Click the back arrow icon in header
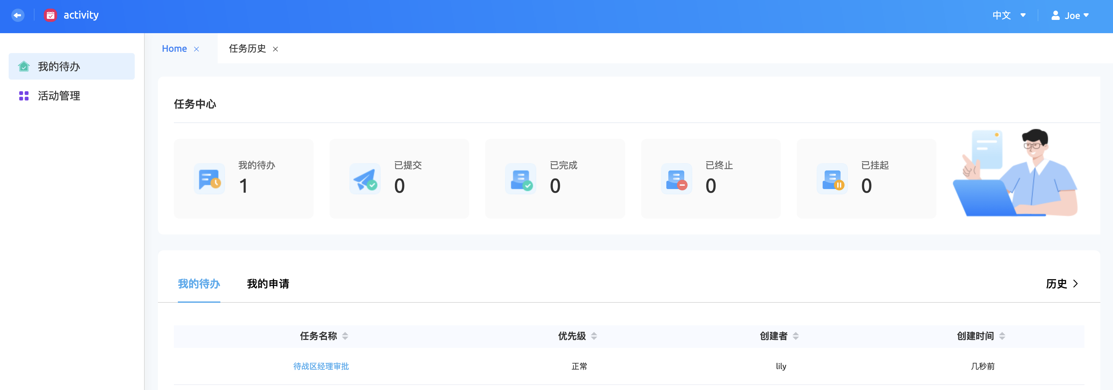Screen dimensions: 1113x390 (x=18, y=16)
